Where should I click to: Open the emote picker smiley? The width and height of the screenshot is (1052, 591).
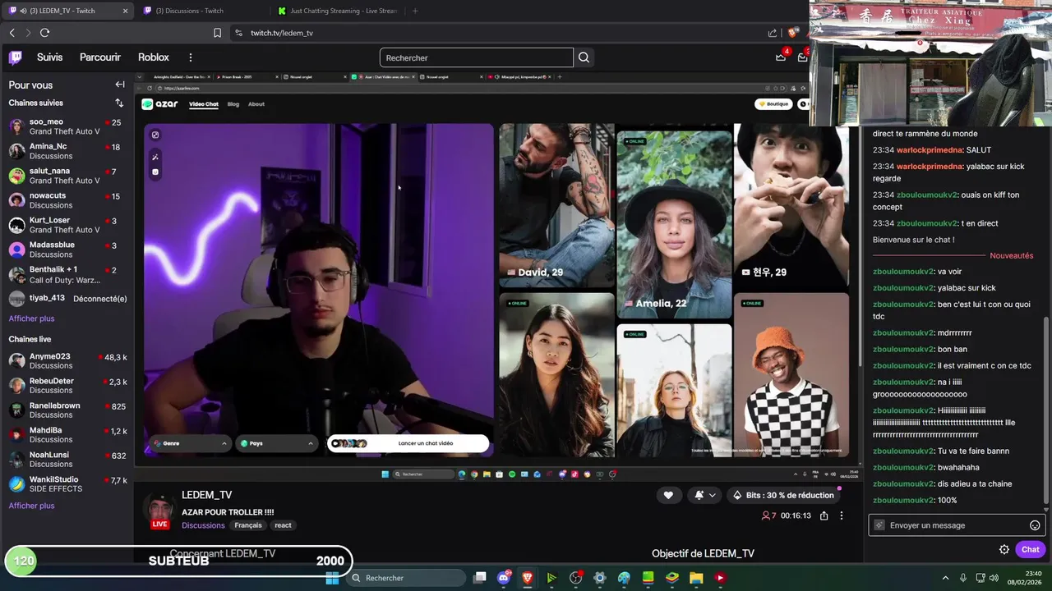pyautogui.click(x=1035, y=525)
